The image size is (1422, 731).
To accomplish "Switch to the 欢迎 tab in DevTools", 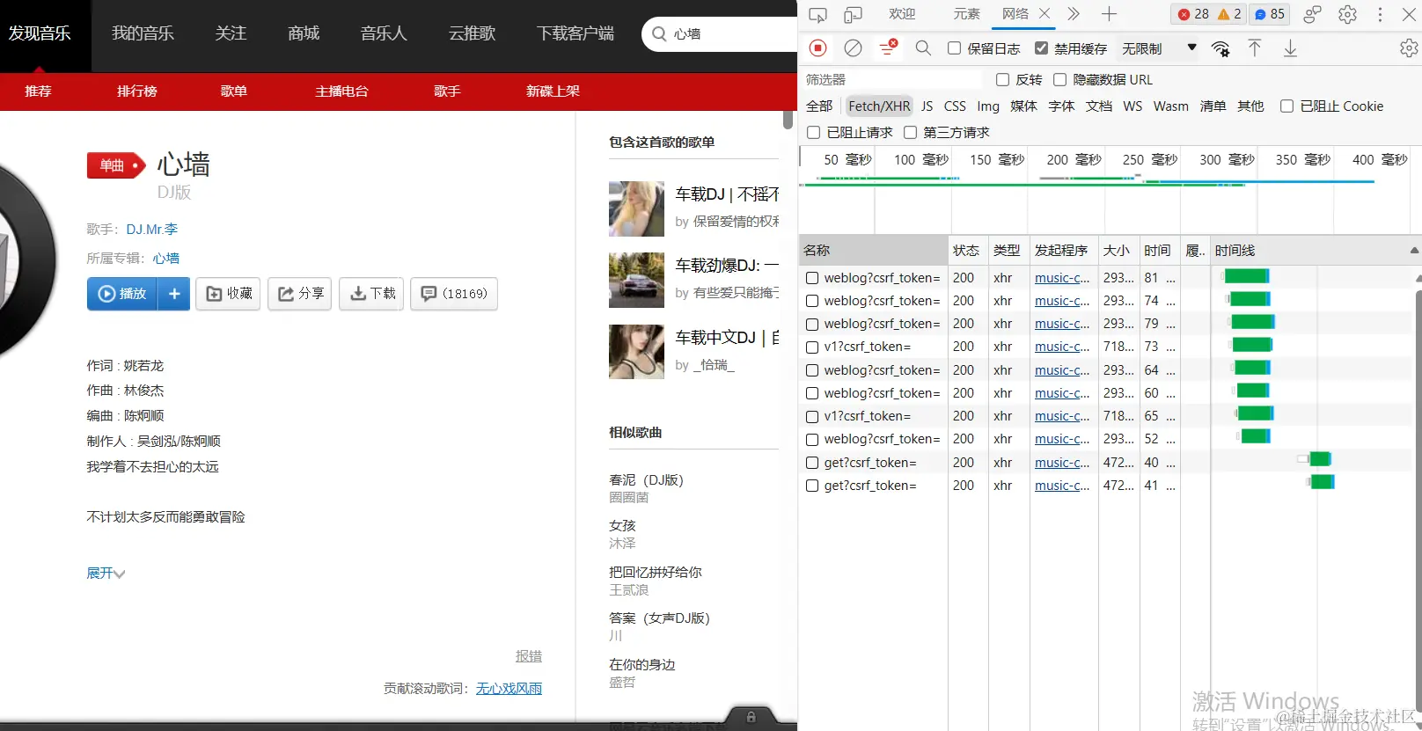I will [902, 14].
